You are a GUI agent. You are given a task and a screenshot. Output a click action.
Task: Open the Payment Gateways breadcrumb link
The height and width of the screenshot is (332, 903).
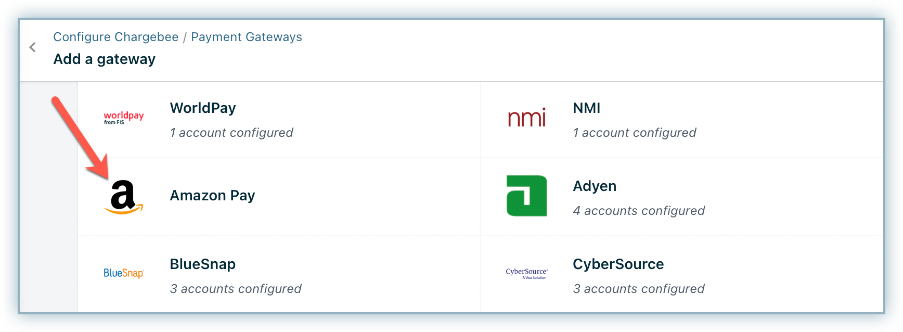(x=246, y=37)
